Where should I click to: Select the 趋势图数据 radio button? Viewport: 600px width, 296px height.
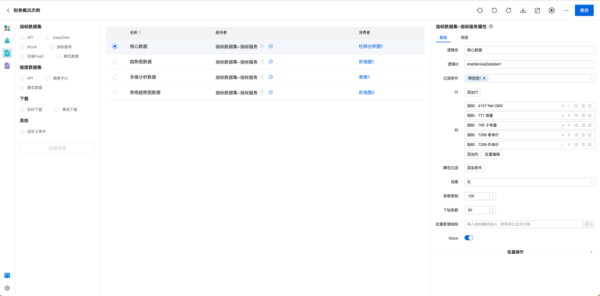coord(115,61)
